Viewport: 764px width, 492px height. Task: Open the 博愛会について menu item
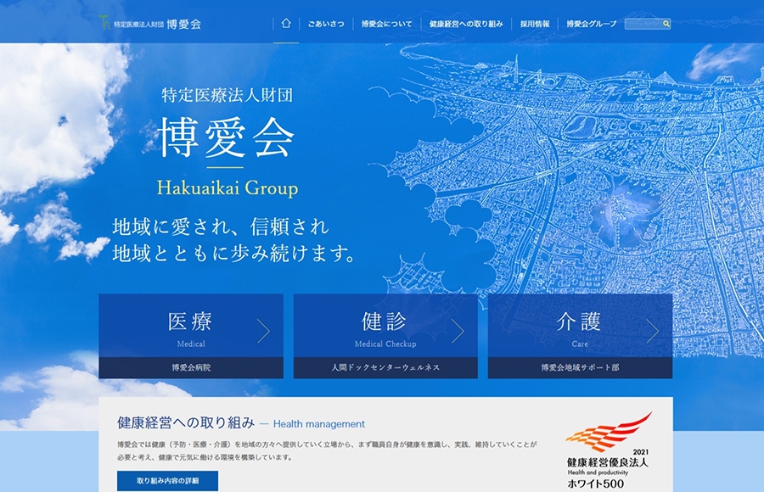(386, 24)
